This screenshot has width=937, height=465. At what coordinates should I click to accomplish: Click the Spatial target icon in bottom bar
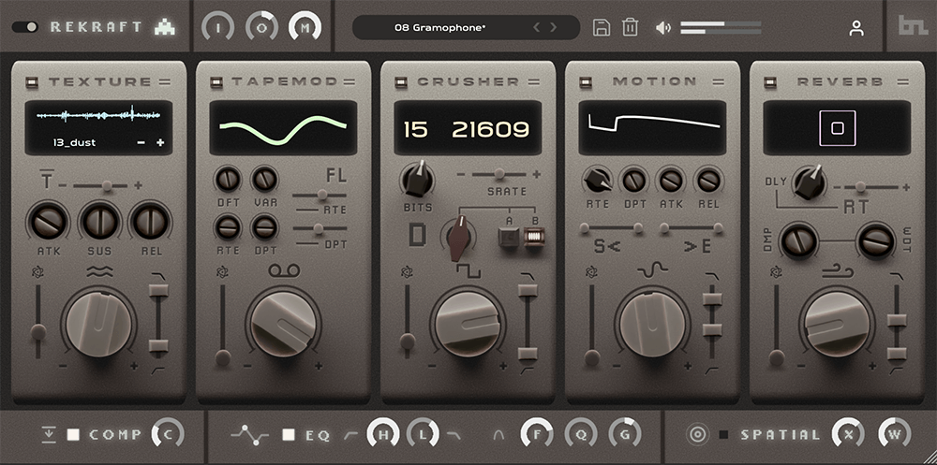[696, 434]
